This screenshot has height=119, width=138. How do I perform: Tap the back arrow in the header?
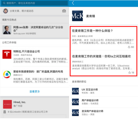tap(73, 3)
